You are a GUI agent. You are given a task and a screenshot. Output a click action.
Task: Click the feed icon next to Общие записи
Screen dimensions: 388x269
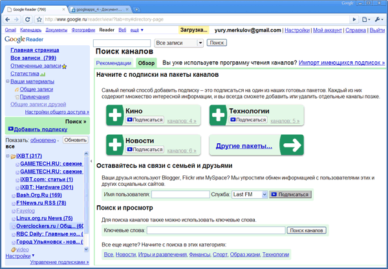(x=17, y=90)
